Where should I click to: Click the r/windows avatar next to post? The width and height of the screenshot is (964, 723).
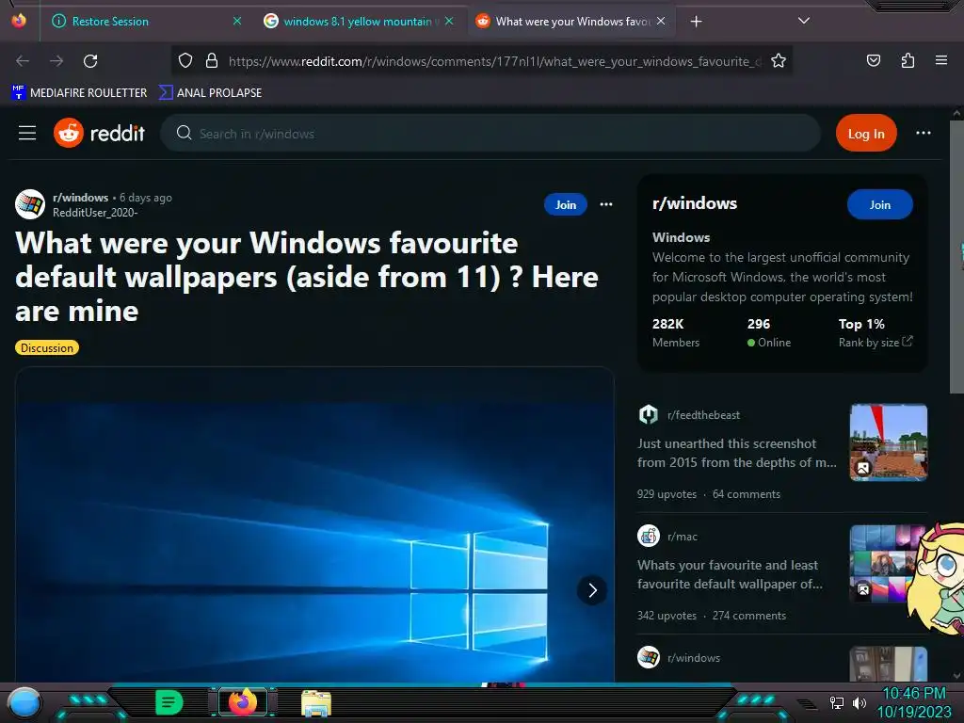pyautogui.click(x=30, y=204)
